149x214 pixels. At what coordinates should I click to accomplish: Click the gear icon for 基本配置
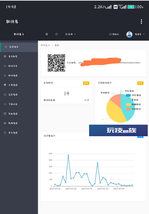pyautogui.click(x=5, y=56)
